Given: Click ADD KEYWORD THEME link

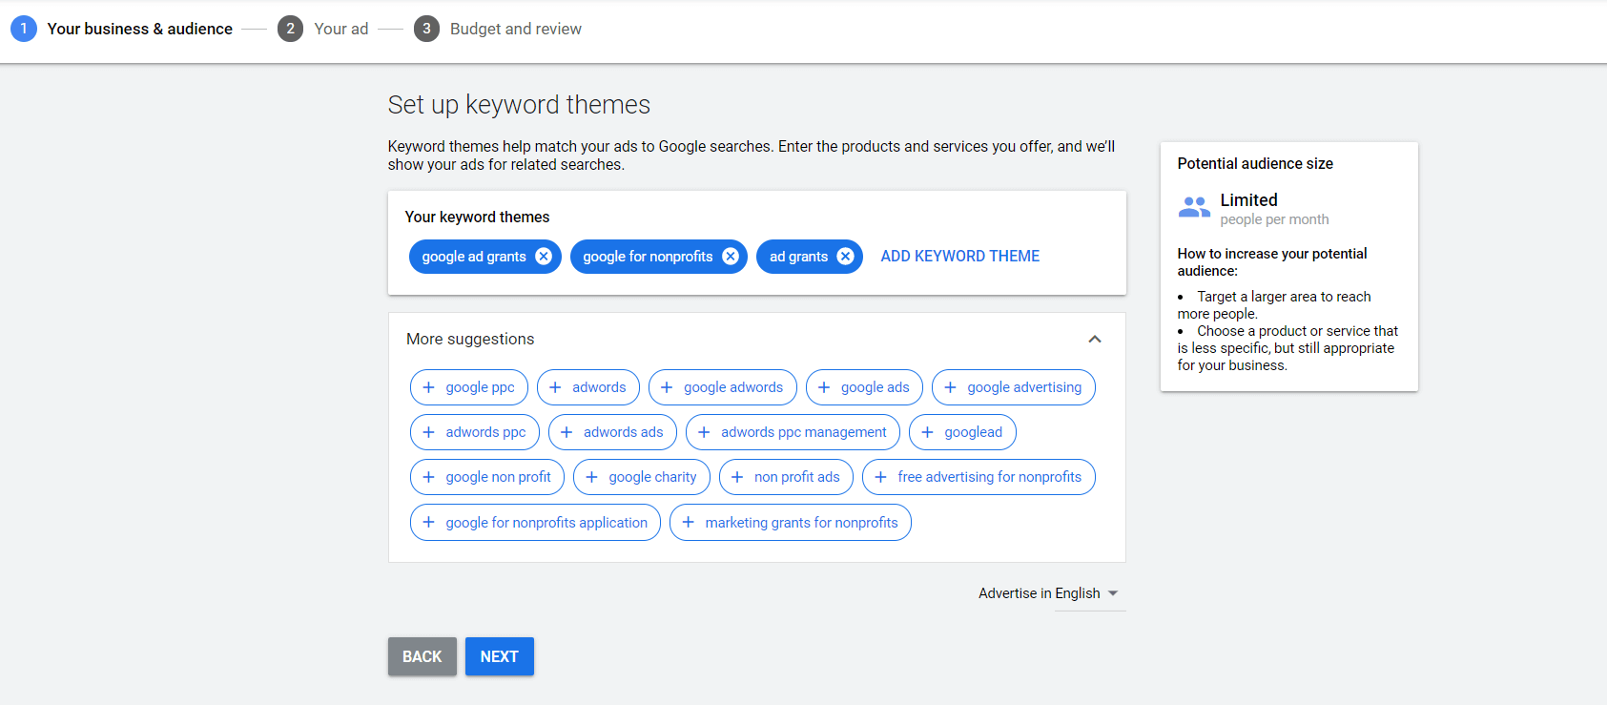Looking at the screenshot, I should [x=959, y=256].
